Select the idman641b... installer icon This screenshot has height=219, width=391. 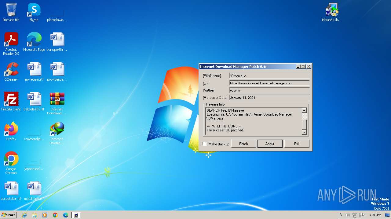click(x=332, y=12)
